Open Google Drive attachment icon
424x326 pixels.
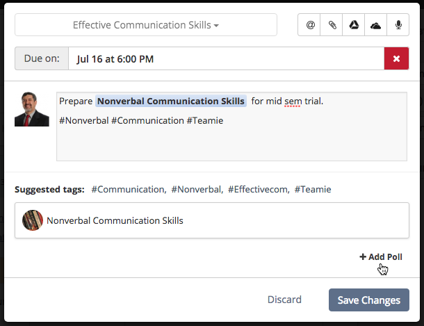tap(354, 25)
